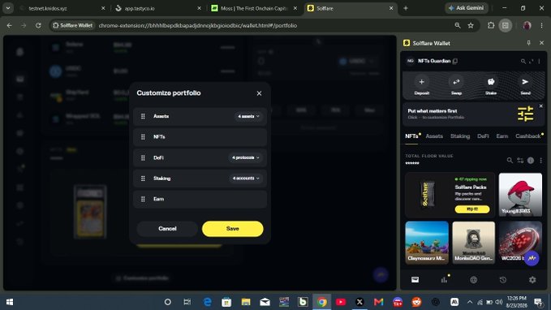
Task: Open the activity history bottom nav icon
Action: coord(503,280)
